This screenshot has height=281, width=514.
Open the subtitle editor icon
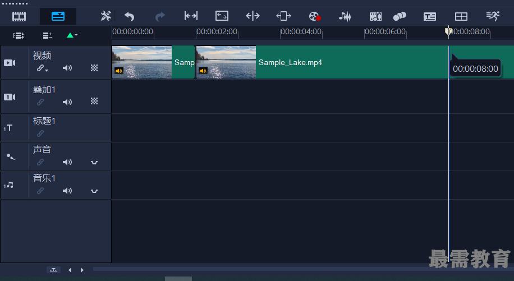click(x=430, y=16)
